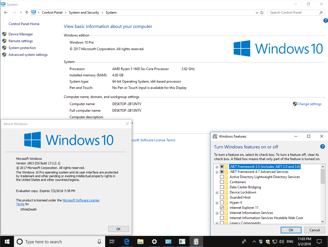328x247 pixels.
Task: Open Device Manager link
Action: 21,34
